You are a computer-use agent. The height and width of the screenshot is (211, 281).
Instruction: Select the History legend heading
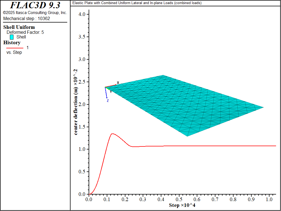click(x=12, y=43)
